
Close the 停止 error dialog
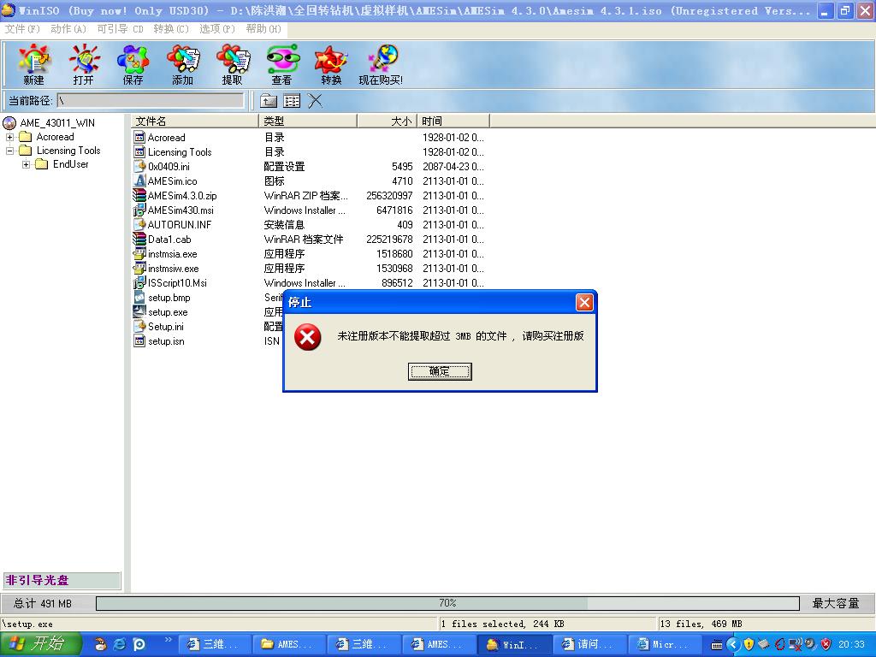coord(584,302)
